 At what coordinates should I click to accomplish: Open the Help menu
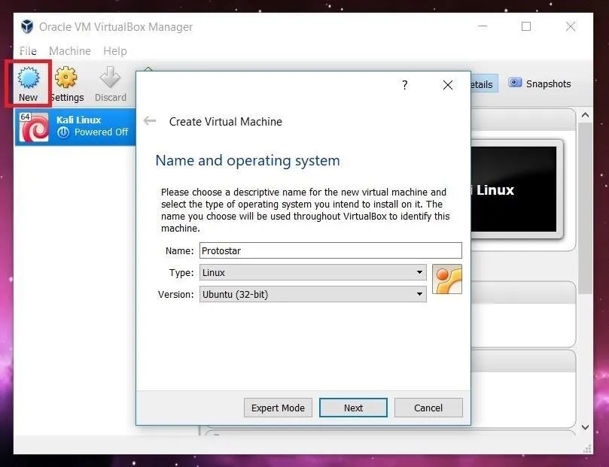(x=115, y=51)
